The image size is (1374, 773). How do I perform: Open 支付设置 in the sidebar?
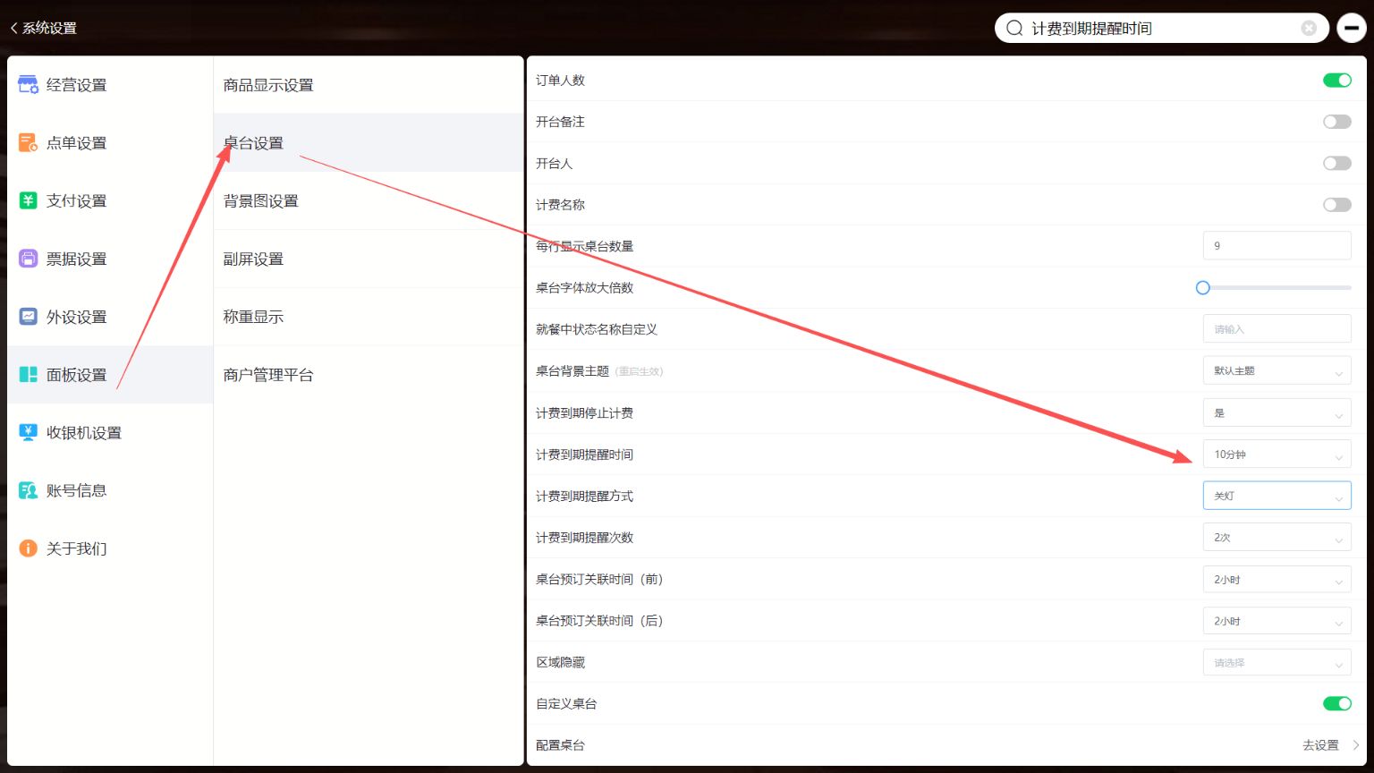tap(110, 200)
